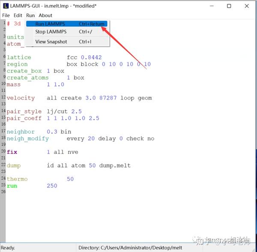Close the LAMMPS-GUI window

(247, 6)
